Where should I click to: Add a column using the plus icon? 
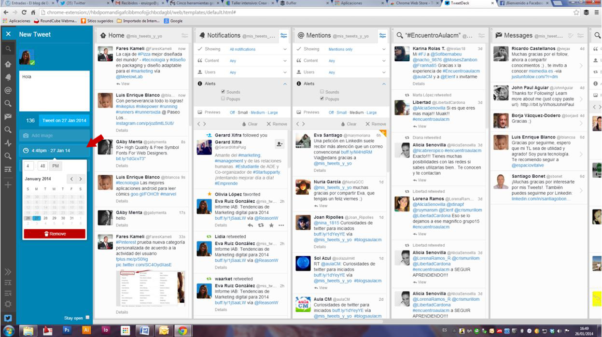tap(8, 185)
